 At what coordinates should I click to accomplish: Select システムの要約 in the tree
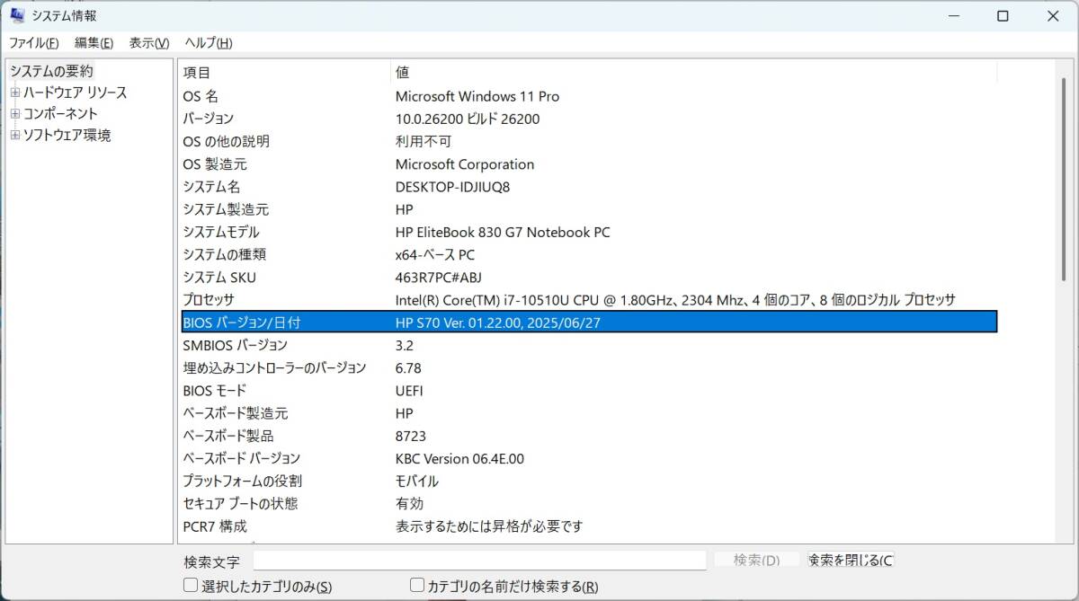51,71
